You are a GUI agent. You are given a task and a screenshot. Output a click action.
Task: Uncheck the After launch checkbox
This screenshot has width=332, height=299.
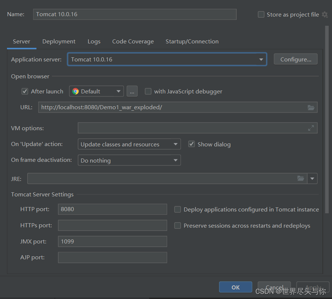(x=25, y=92)
